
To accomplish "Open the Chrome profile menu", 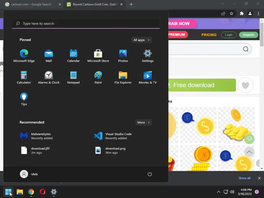I will [250, 14].
